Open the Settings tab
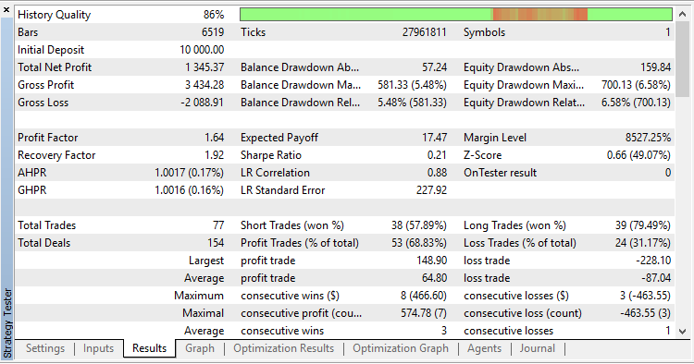 (45, 348)
